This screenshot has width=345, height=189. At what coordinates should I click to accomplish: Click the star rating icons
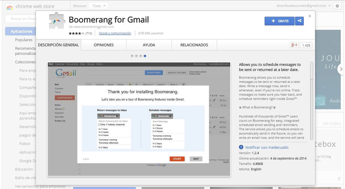76,33
